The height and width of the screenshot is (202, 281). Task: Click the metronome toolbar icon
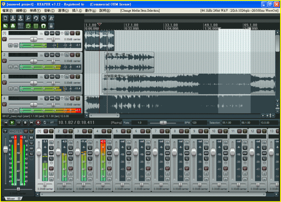pos(51,18)
